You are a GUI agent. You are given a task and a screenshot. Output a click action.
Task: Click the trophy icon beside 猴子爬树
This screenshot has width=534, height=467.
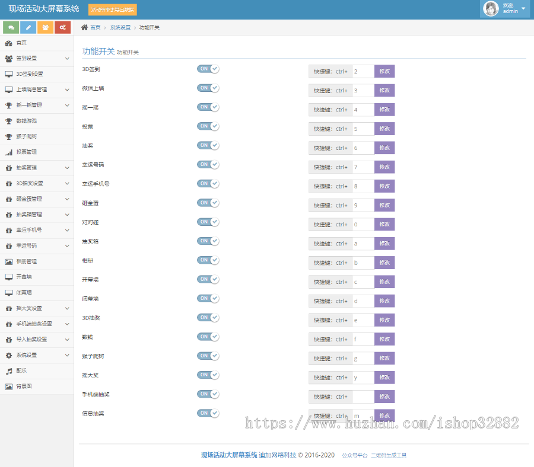pyautogui.click(x=8, y=137)
